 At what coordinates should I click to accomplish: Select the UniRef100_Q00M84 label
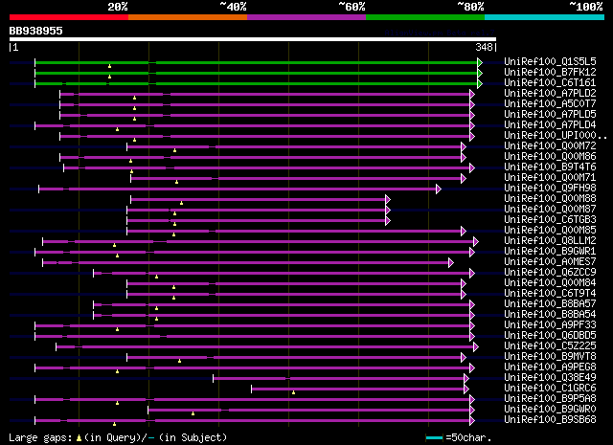[550, 282]
